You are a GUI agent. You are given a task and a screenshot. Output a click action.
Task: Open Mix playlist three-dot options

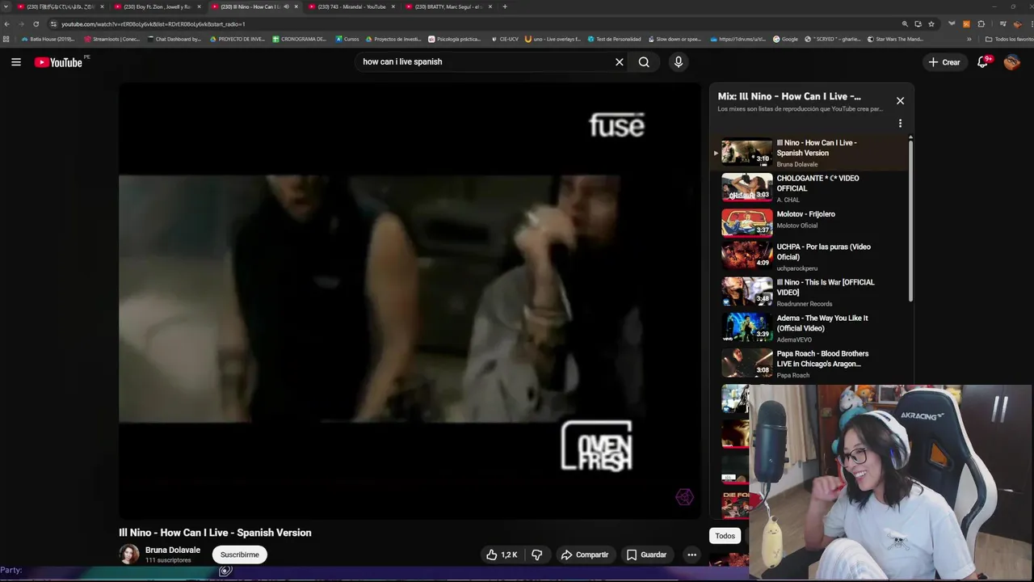[900, 124]
